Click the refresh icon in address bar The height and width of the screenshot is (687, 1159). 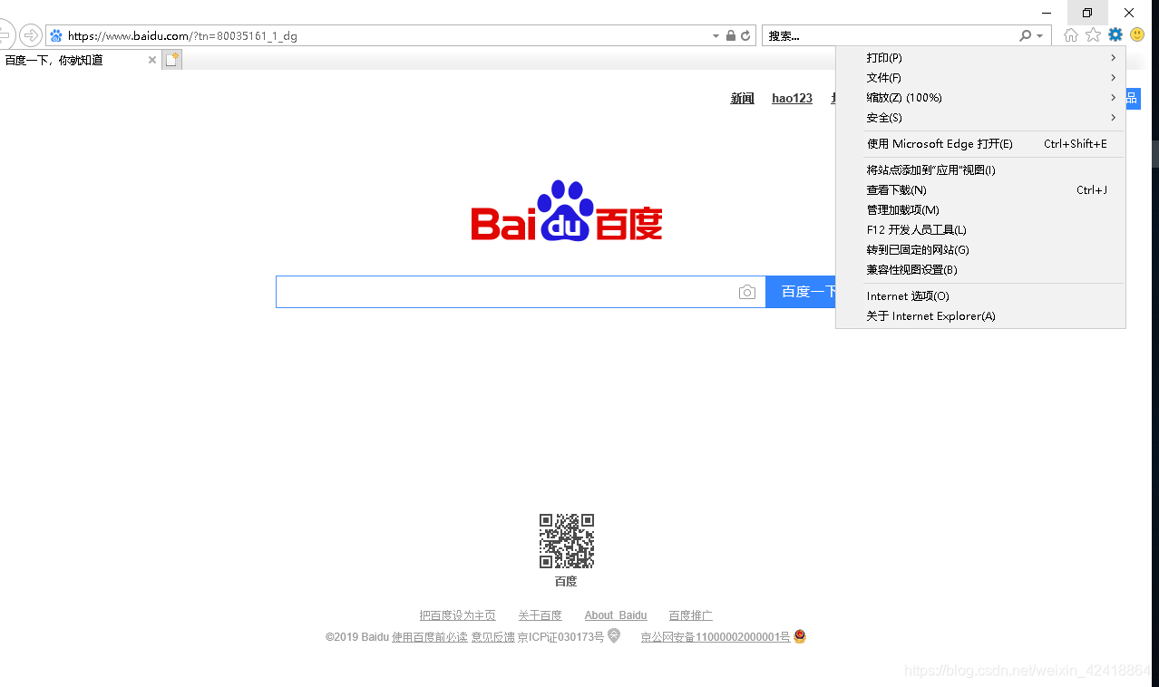tap(745, 36)
